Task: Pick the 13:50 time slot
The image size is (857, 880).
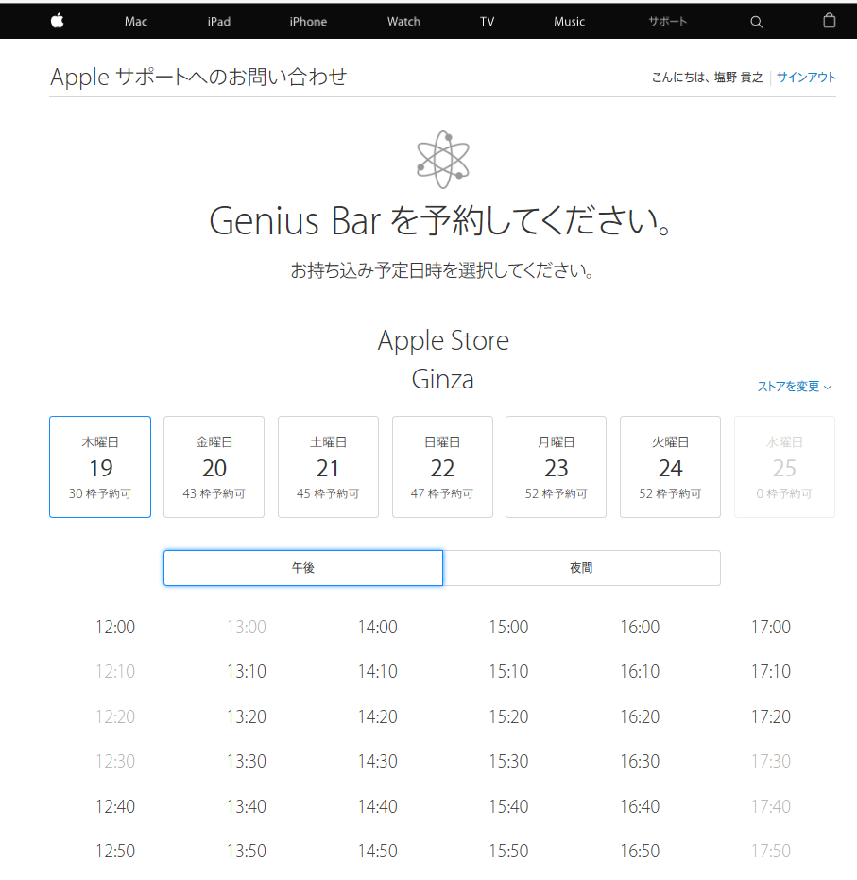Action: [247, 851]
